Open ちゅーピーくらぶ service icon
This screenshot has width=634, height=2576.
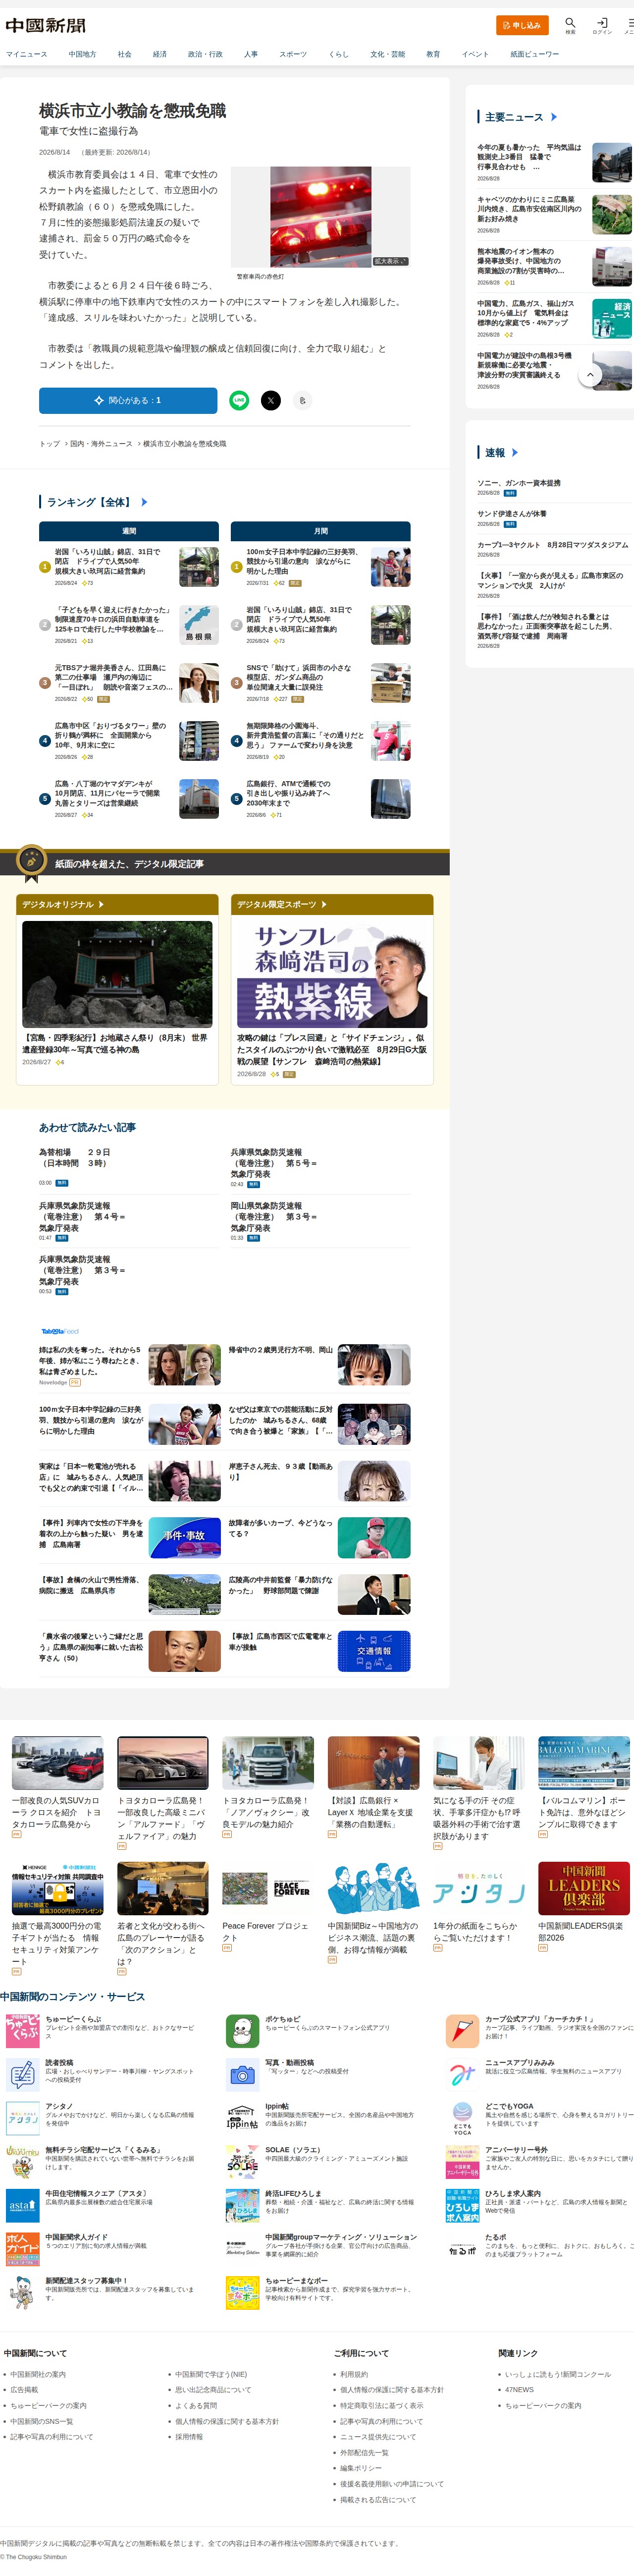coord(22,2031)
